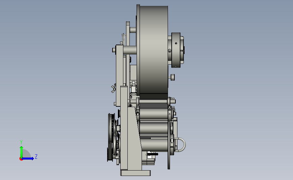Click the green Y axis arrow of the triad
The image size is (293, 180).
tap(21, 152)
